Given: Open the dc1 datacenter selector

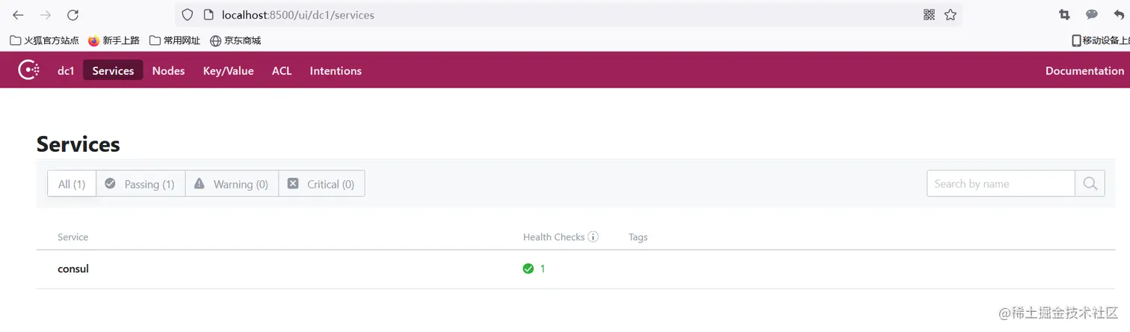Looking at the screenshot, I should 66,71.
